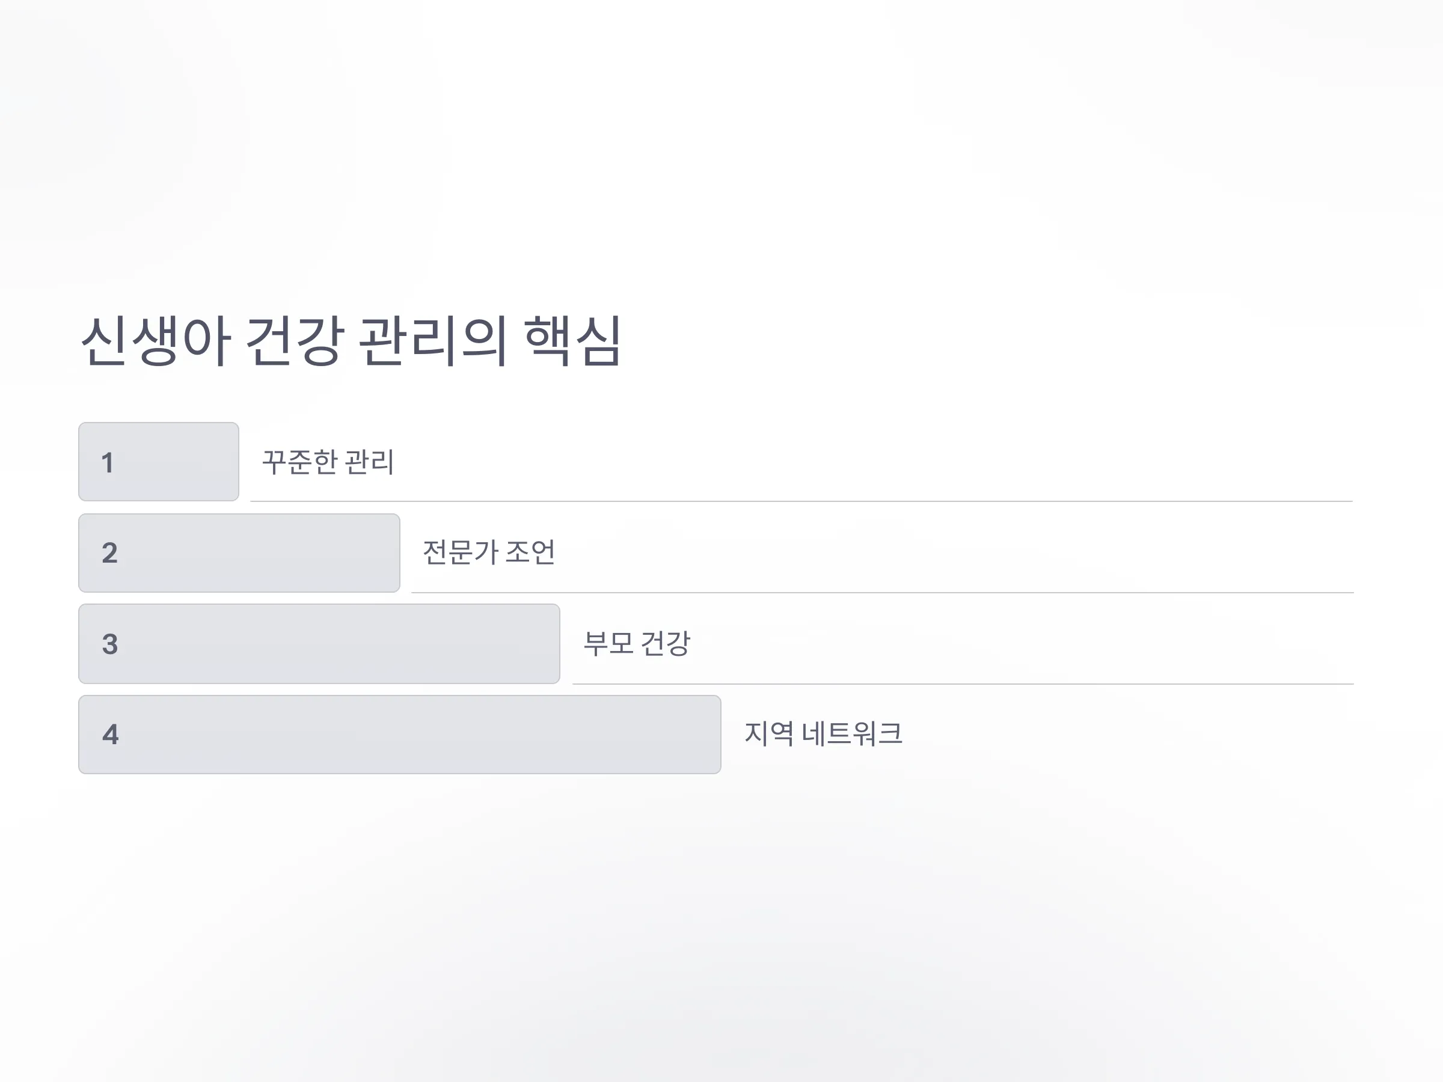Viewport: 1443px width, 1082px height.
Task: Select the divider line under 부모 건강
Action: coord(963,683)
